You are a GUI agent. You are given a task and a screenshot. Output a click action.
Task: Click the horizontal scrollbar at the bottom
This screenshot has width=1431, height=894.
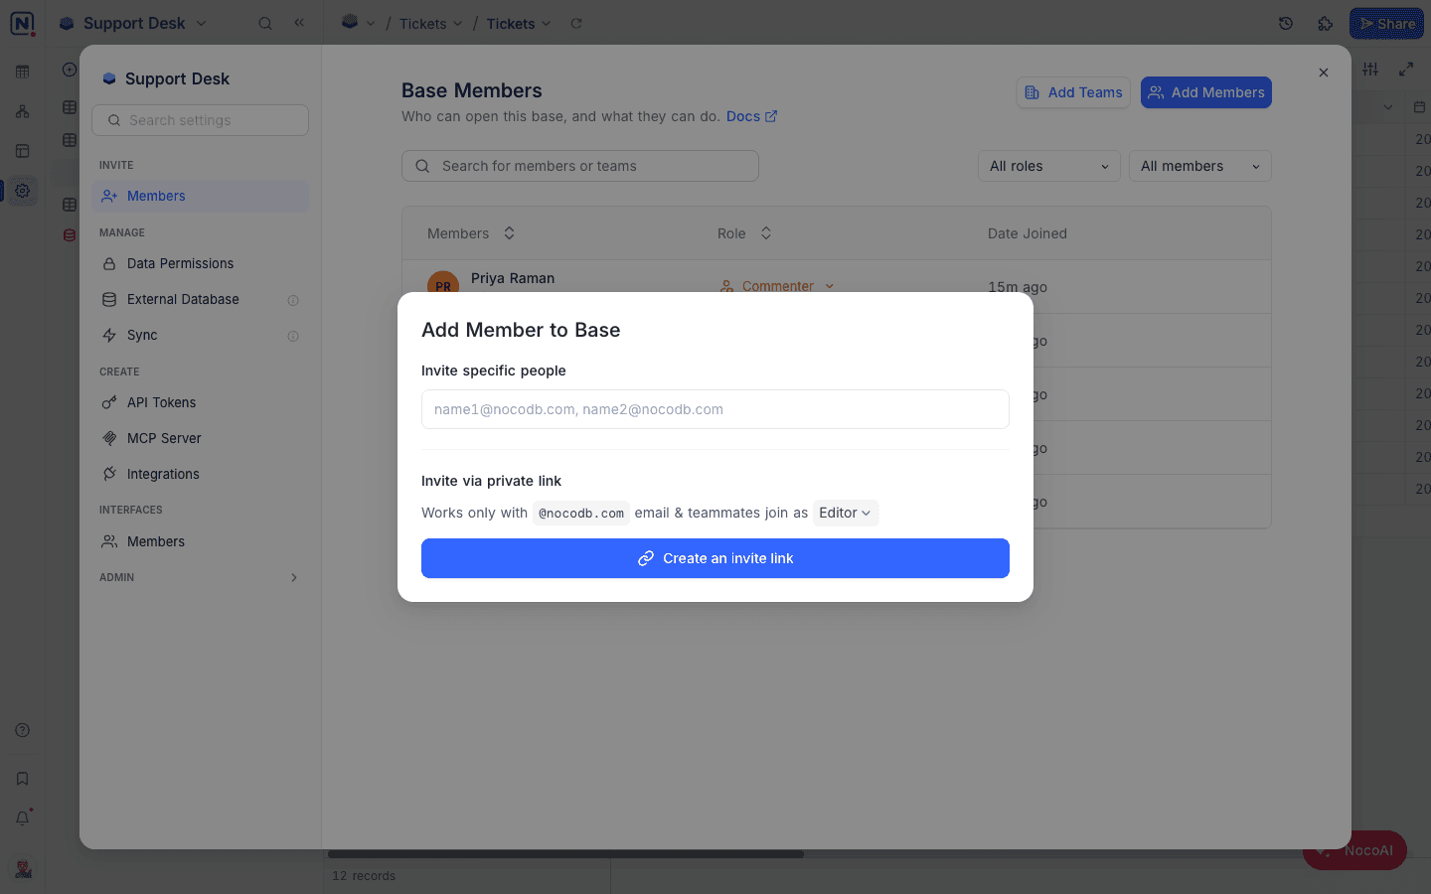tap(565, 854)
